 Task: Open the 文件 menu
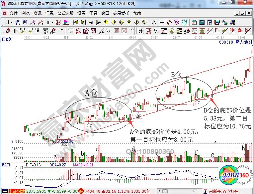click(x=13, y=13)
